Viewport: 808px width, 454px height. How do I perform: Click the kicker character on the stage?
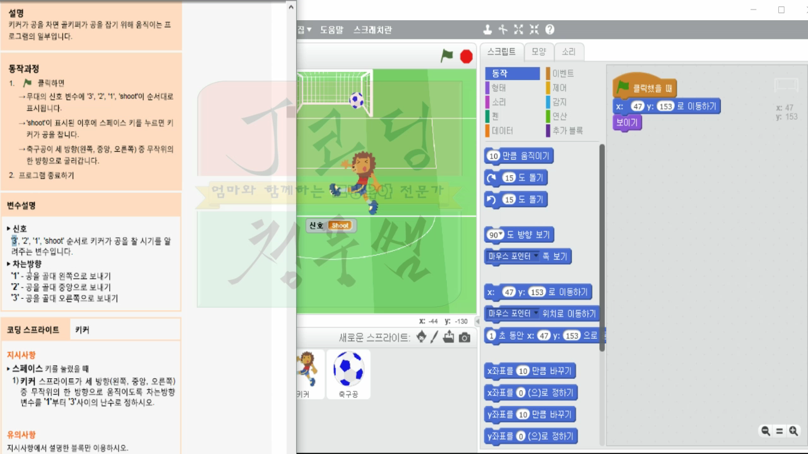[x=360, y=182]
